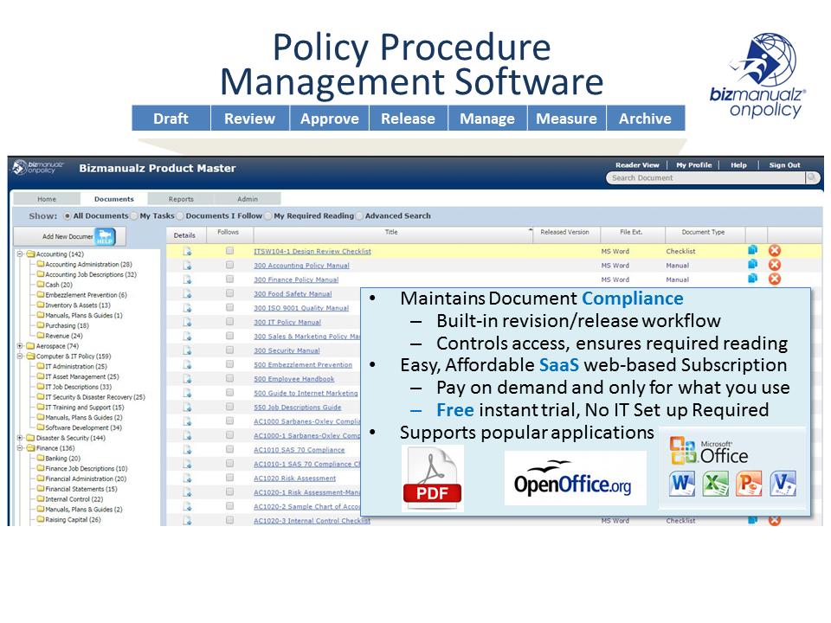Viewport: 831px width, 623px height.
Task: Click Add New Document button
Action: (x=69, y=236)
